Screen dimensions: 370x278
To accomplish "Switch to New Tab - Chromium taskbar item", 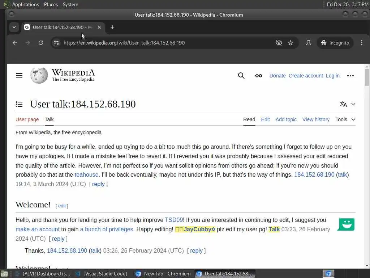I will 163,274.
